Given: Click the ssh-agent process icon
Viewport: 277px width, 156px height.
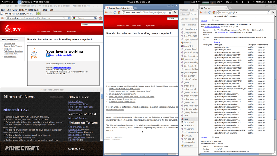Looking at the screenshot, I should click(x=182, y=145).
